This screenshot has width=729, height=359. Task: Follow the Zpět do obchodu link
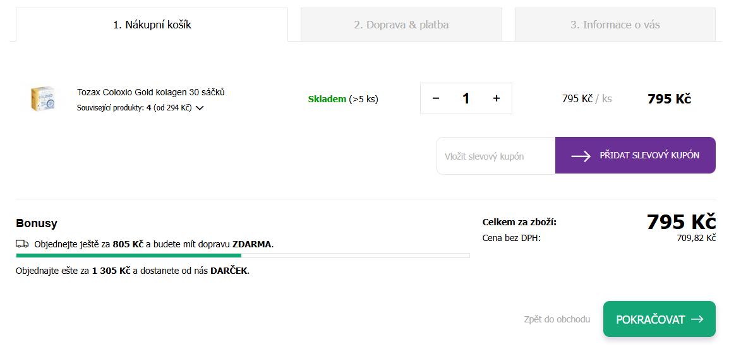(557, 319)
